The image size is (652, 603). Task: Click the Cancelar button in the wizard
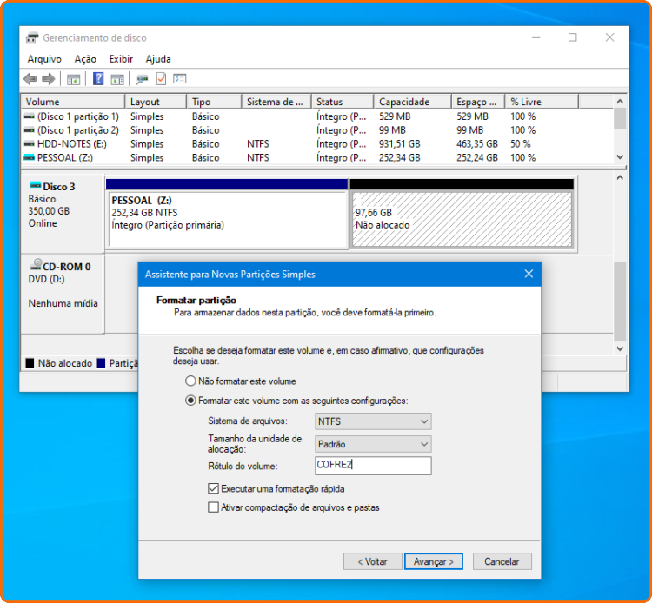tap(502, 561)
